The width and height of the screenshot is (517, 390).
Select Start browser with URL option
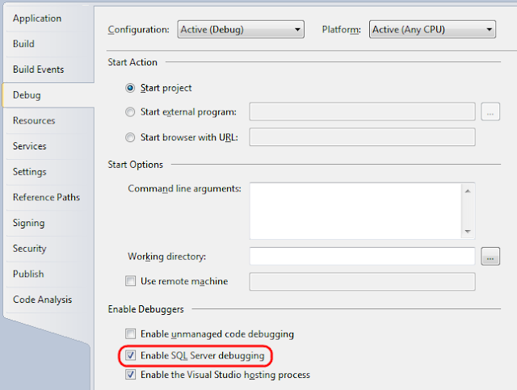coord(131,137)
